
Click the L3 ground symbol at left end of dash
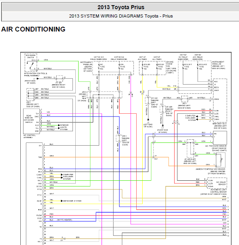click(x=148, y=120)
